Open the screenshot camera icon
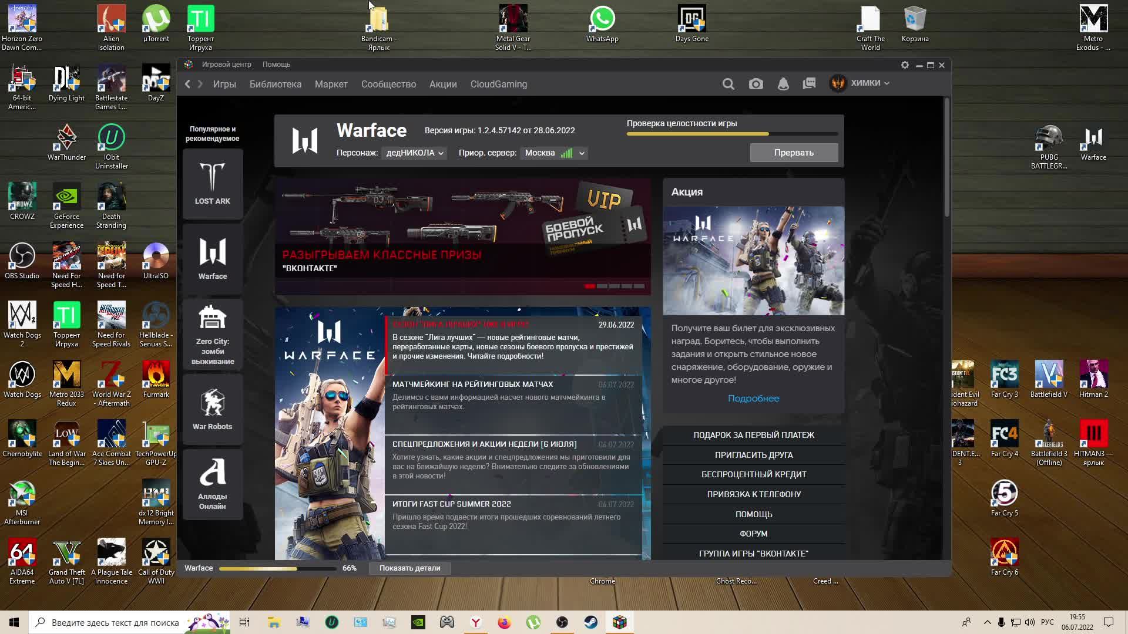 [756, 84]
